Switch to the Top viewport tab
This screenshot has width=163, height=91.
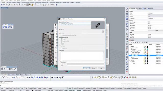[x=9, y=75]
